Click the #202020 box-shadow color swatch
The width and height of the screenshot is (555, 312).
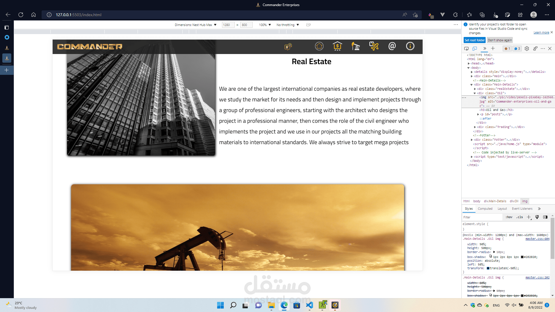(522, 257)
